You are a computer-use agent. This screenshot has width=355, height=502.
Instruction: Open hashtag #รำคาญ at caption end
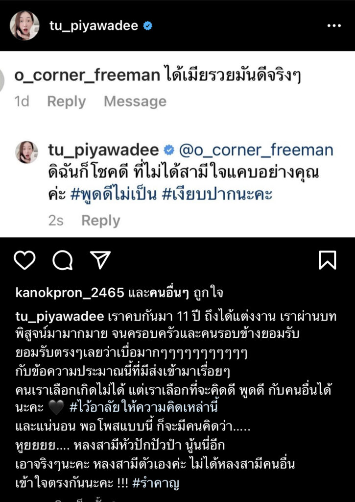[x=156, y=483]
